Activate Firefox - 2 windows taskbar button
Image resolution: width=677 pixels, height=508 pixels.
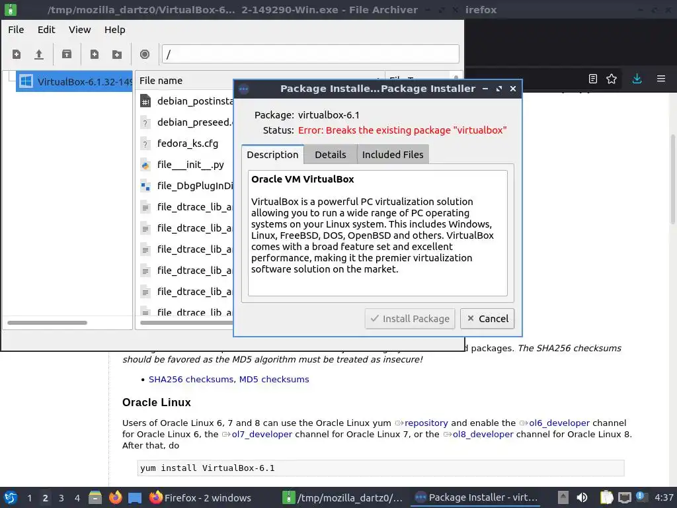pyautogui.click(x=200, y=497)
